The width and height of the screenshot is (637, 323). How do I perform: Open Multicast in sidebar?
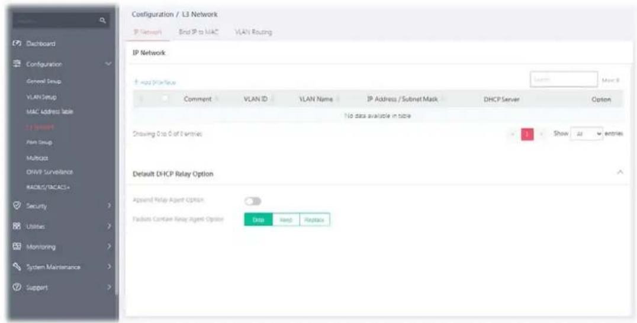pos(38,157)
